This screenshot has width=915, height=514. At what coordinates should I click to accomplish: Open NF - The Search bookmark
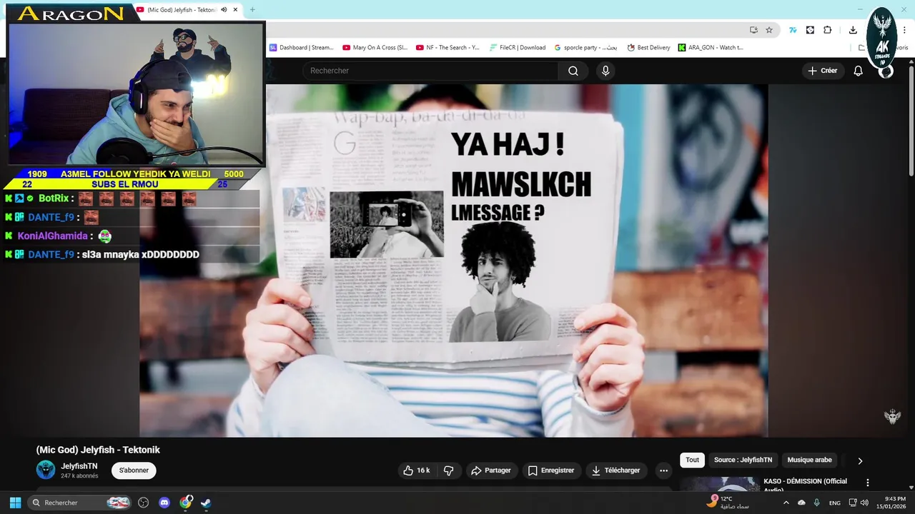tap(447, 48)
